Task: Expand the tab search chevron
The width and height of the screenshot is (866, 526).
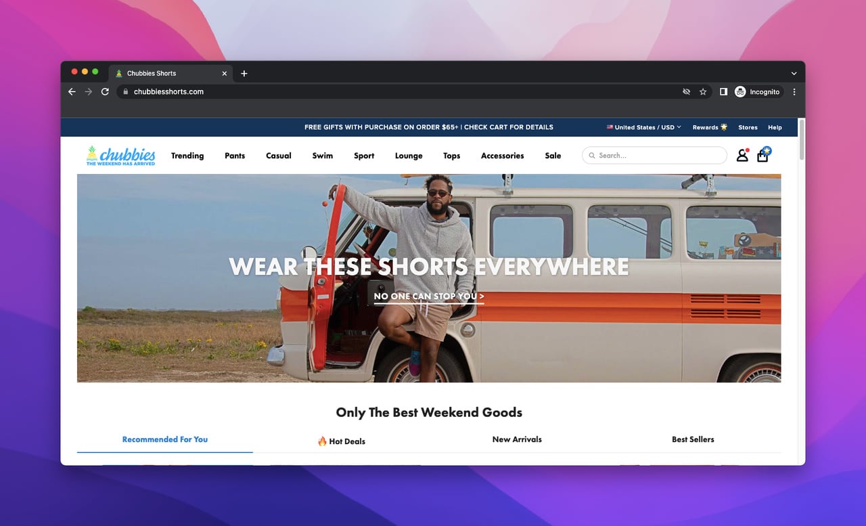Action: 794,74
